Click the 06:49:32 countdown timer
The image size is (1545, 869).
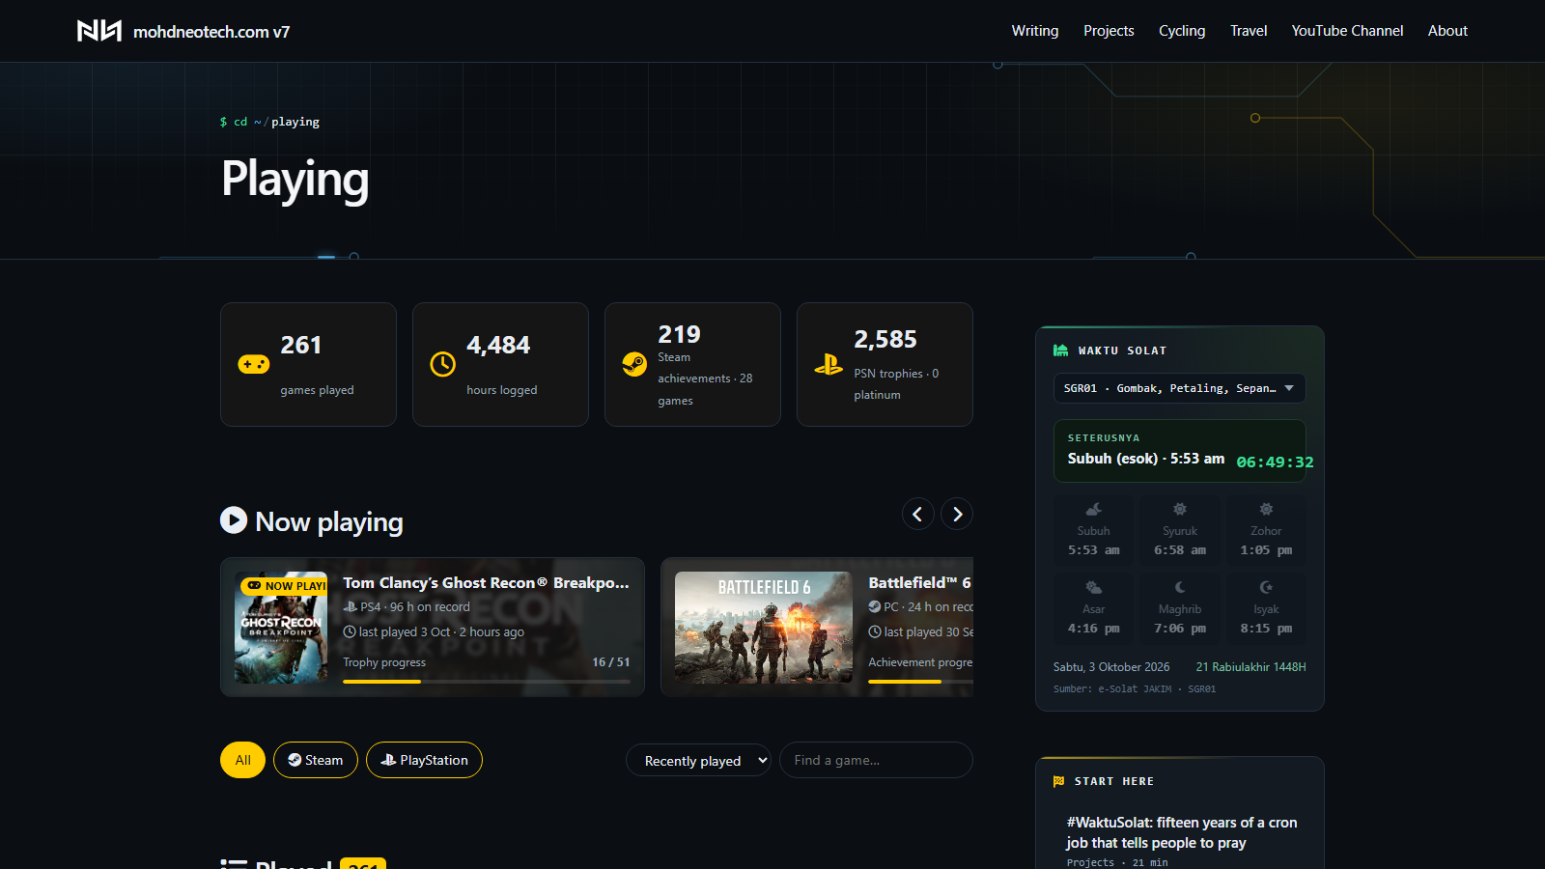[x=1275, y=462]
